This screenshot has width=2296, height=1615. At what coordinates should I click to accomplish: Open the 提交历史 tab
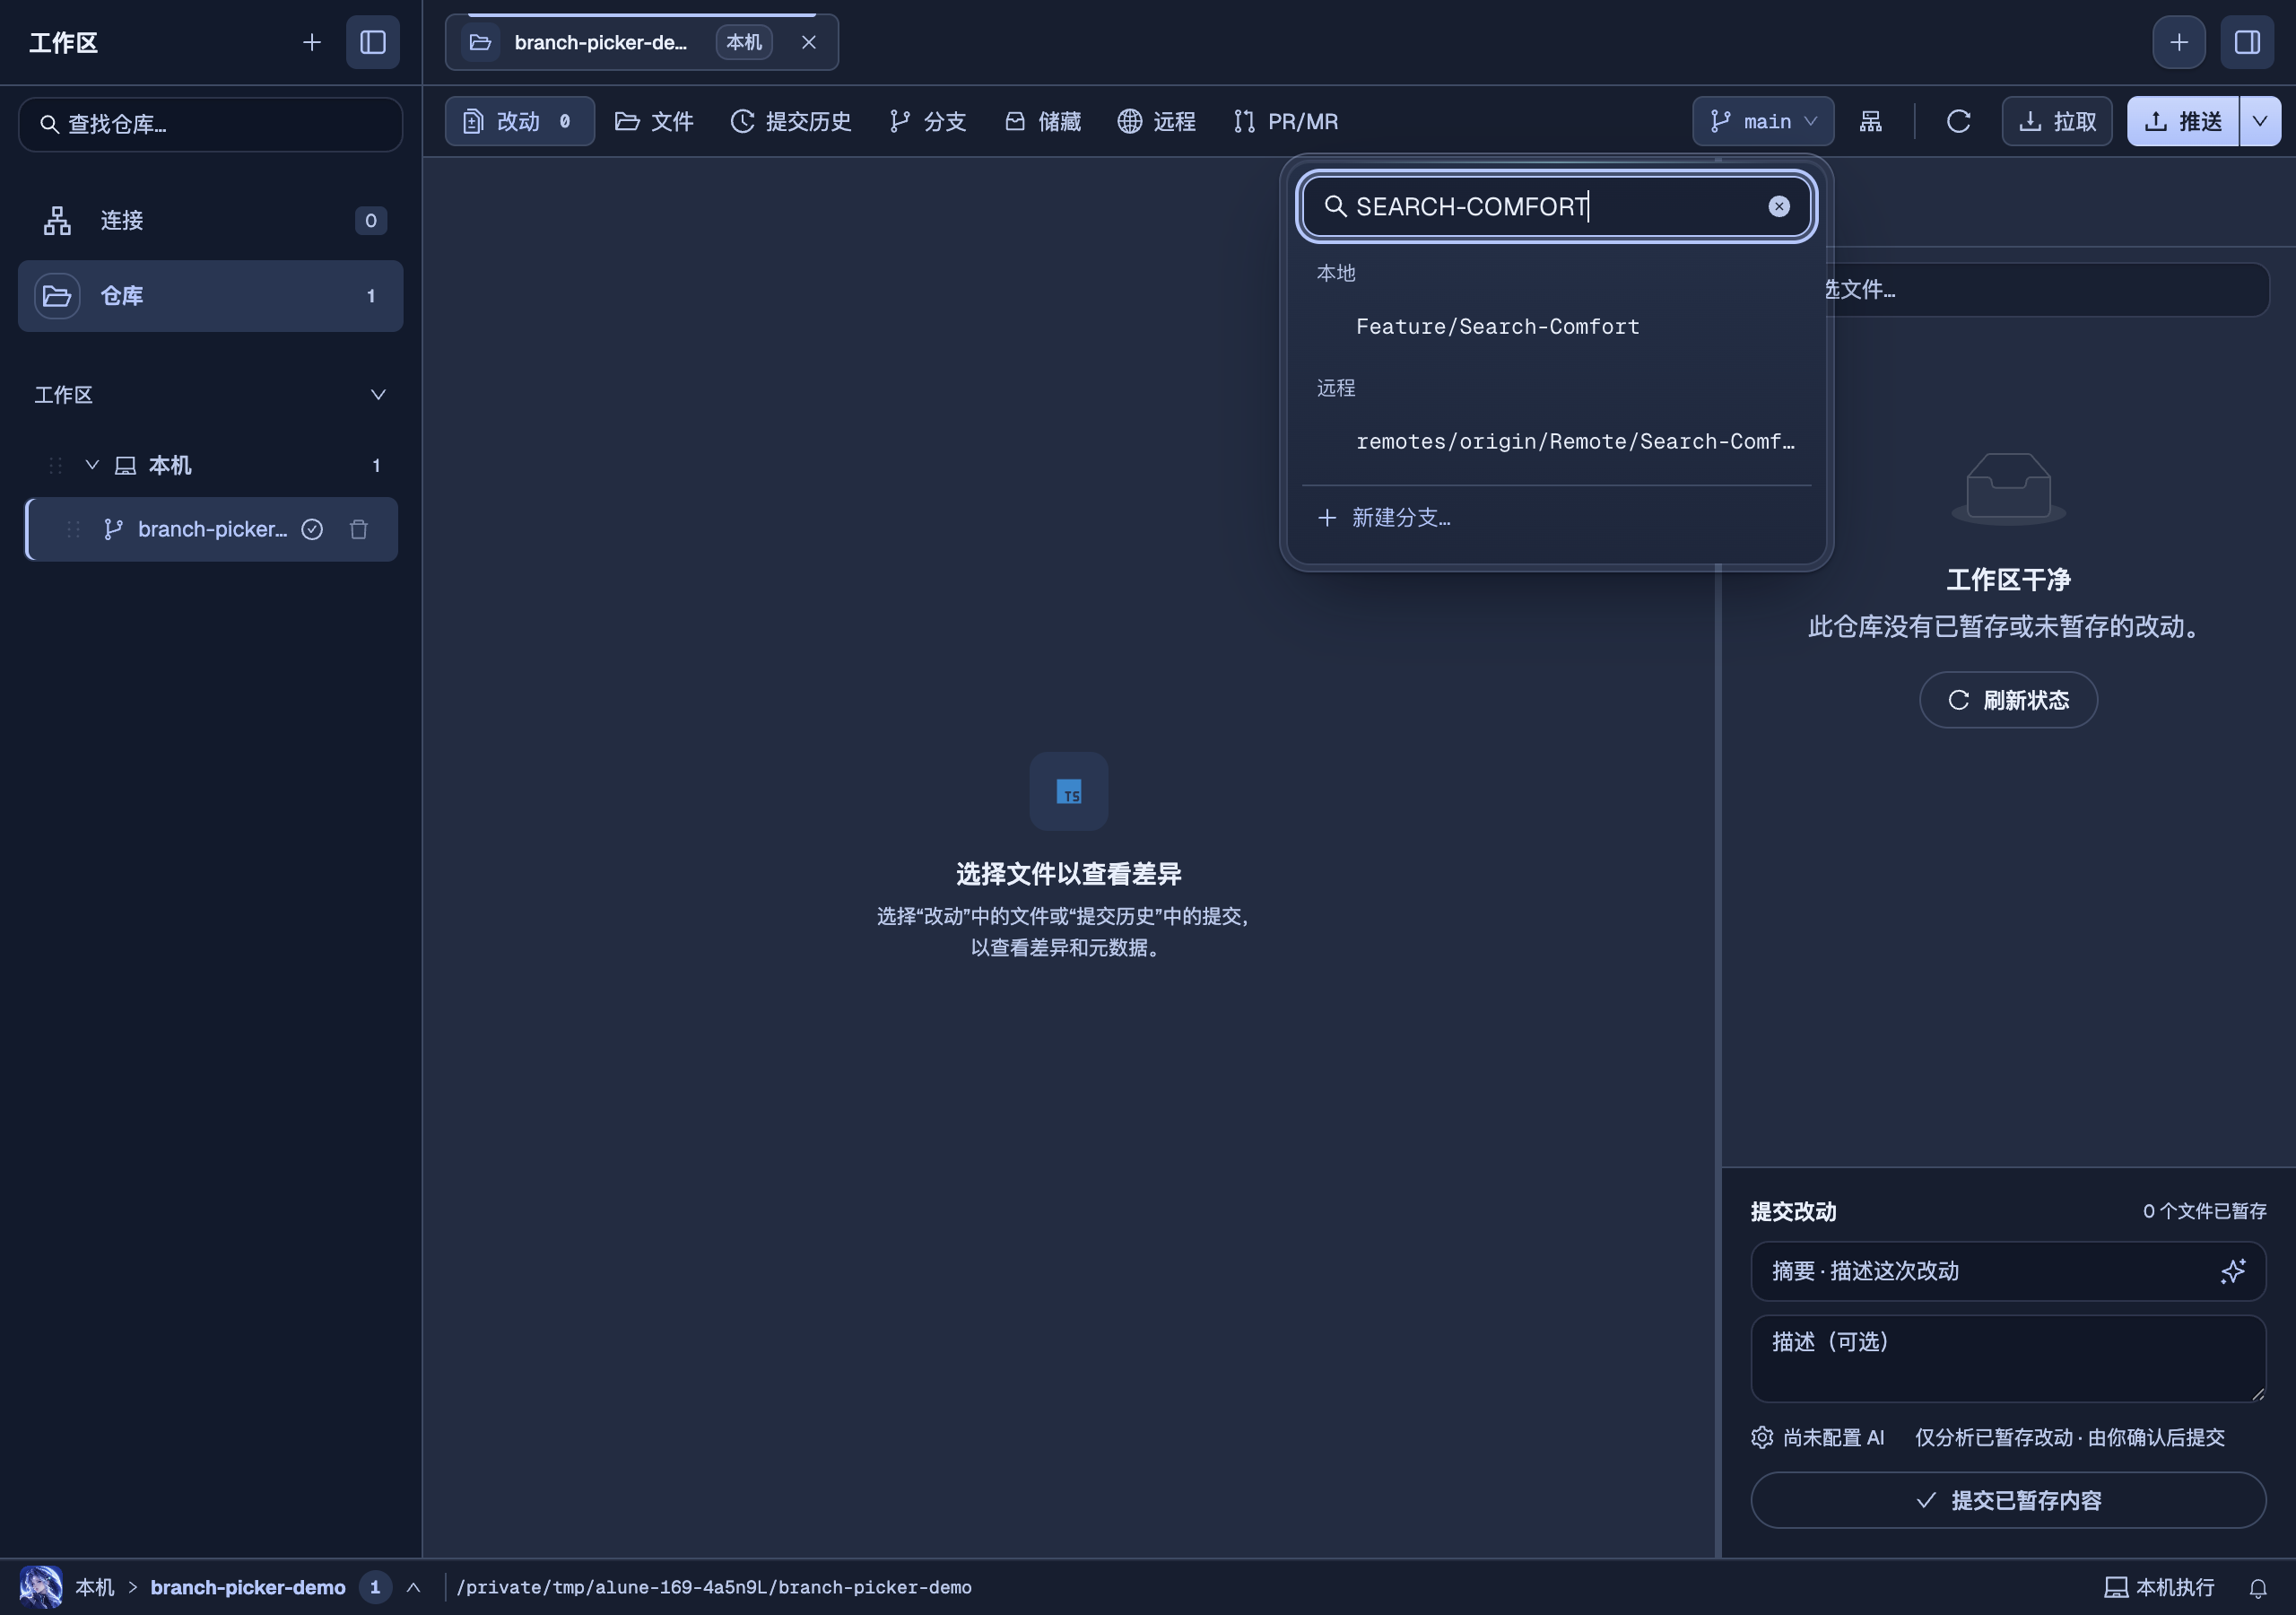[791, 121]
